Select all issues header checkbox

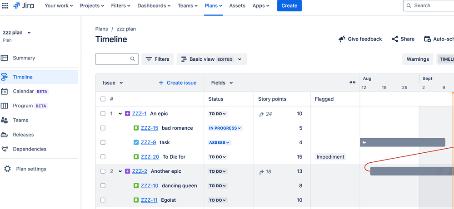click(103, 99)
